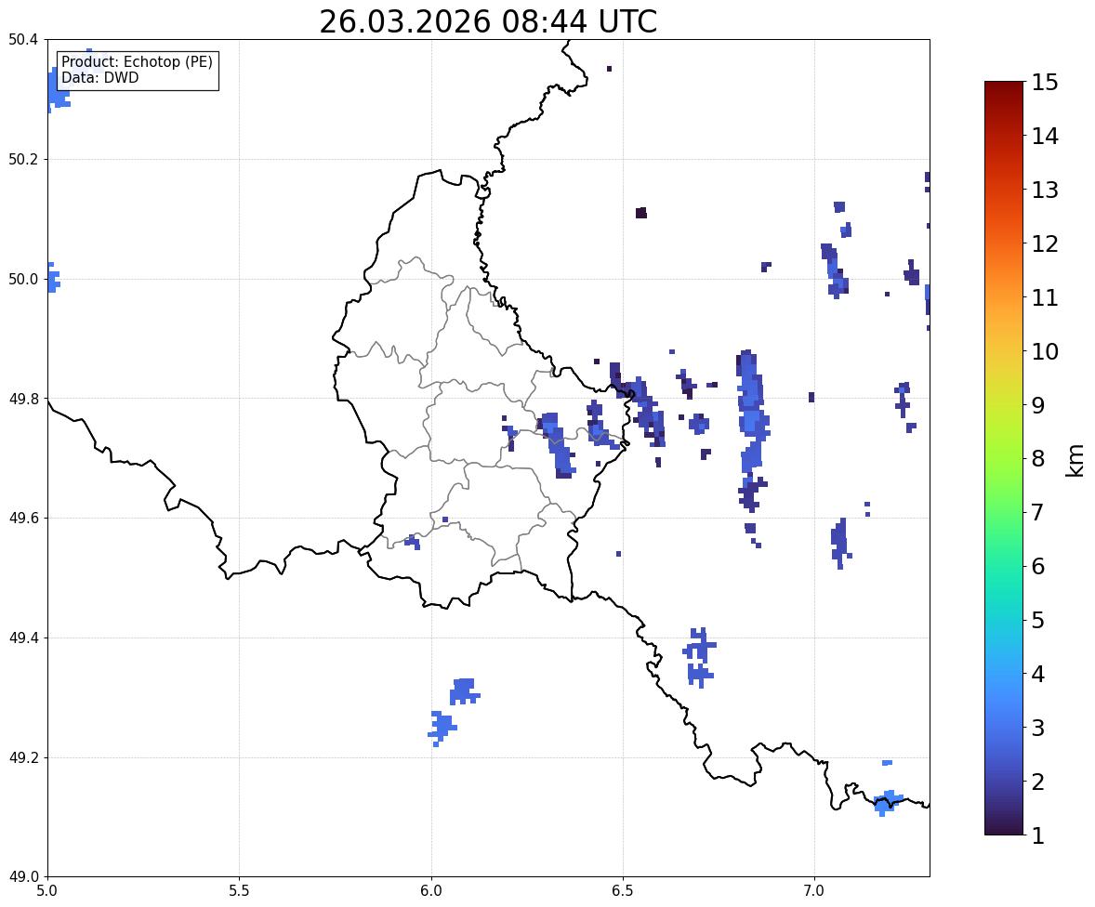The width and height of the screenshot is (1095, 907).
Task: Click longitude axis label '5.0'
Action: [x=47, y=891]
